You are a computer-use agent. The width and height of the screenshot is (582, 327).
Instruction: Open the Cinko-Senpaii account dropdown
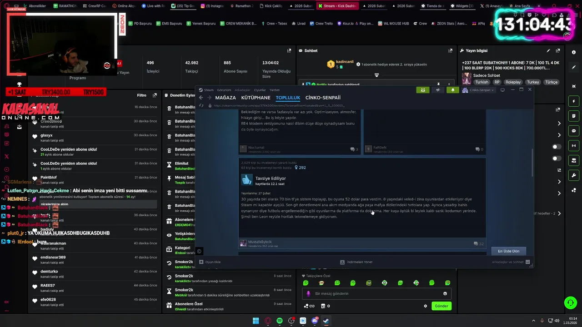(478, 90)
